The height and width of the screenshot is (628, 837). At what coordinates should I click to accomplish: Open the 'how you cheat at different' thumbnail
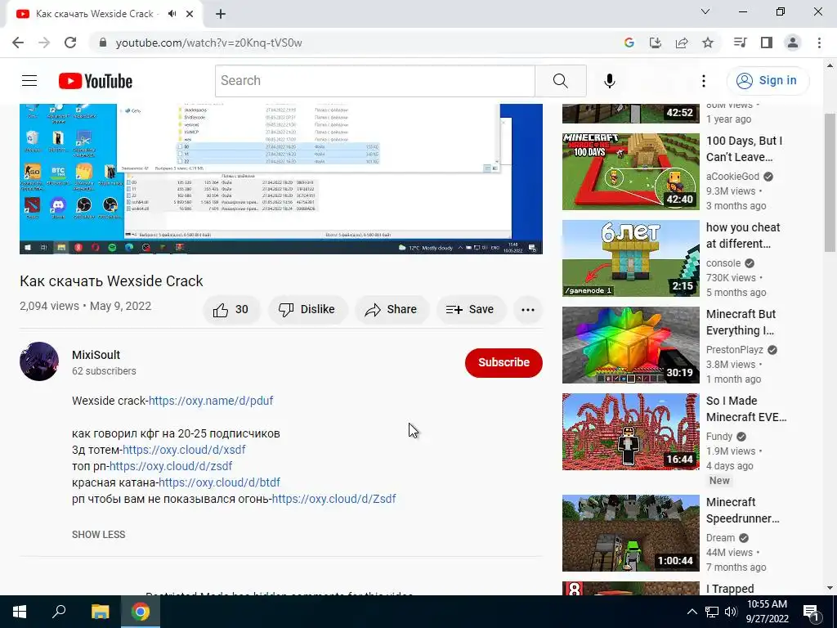(630, 258)
